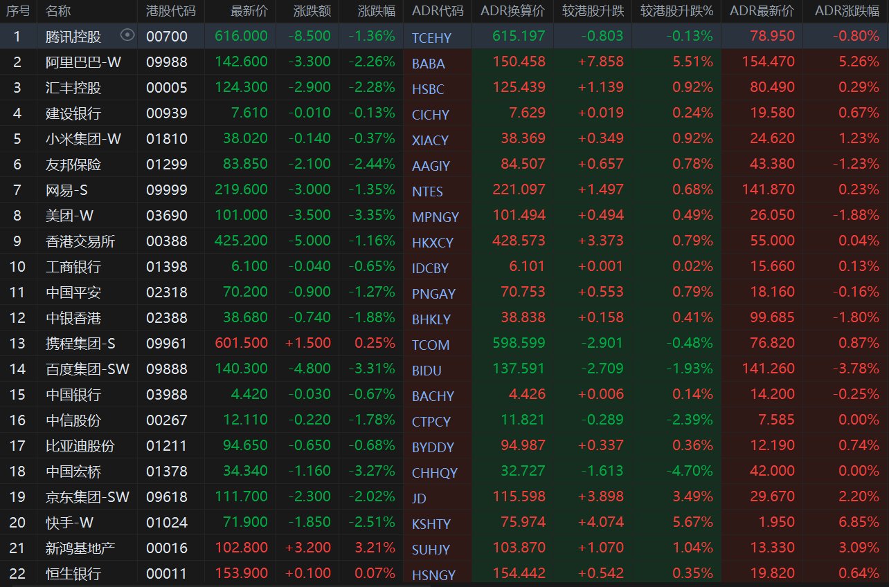Sort by the 最新价 column header

coord(249,11)
